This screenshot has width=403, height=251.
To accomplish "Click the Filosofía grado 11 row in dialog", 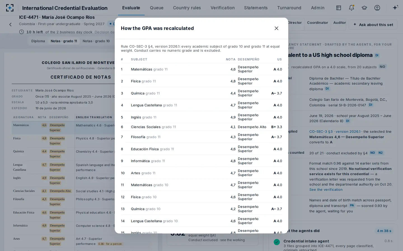I will coord(201,137).
